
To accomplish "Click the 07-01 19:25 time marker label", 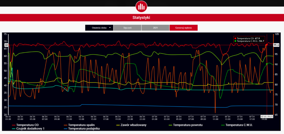I will 267,117.
